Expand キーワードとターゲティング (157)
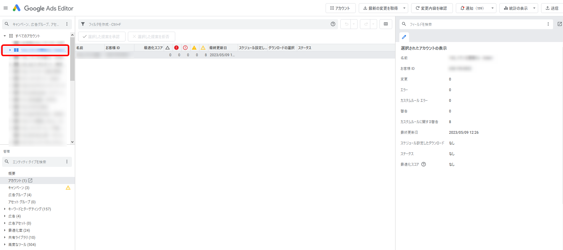The height and width of the screenshot is (250, 563). point(5,209)
